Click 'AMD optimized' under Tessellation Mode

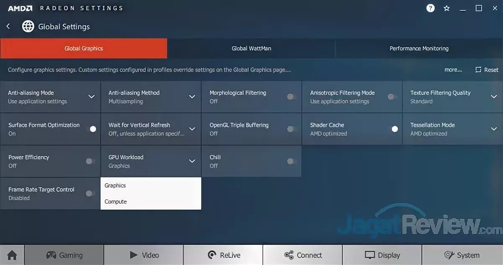(429, 134)
